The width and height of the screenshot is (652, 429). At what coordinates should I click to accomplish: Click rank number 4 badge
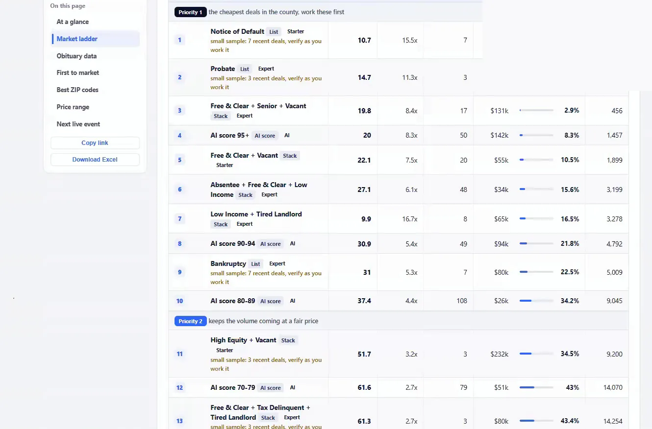click(179, 135)
